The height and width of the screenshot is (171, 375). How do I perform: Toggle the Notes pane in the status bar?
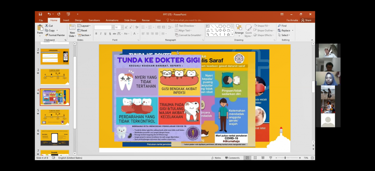tap(216, 158)
